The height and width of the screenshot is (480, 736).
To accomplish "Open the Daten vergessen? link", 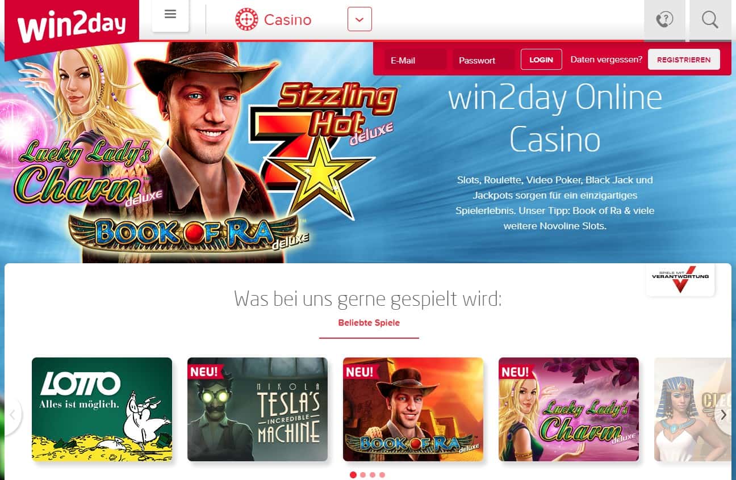I will [607, 60].
